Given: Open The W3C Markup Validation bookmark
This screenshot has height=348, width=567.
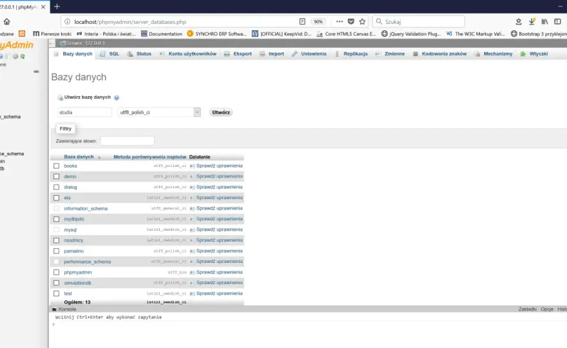Looking at the screenshot, I should tap(476, 34).
